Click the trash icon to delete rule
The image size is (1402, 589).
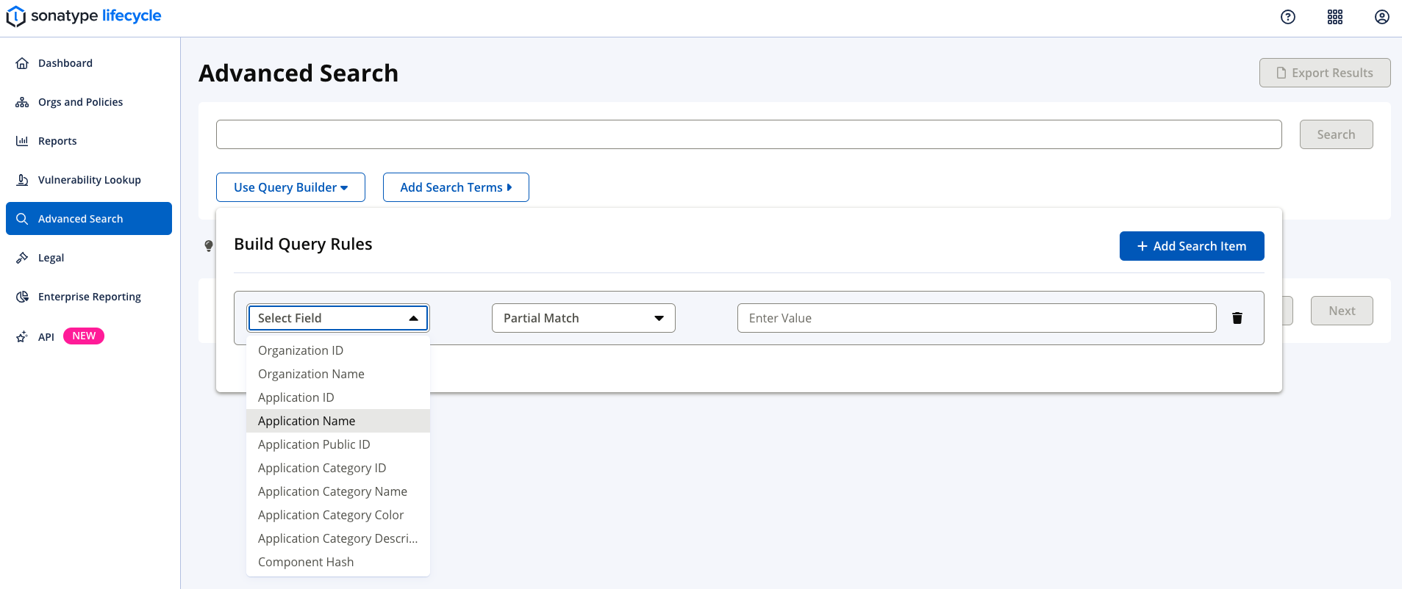[1237, 318]
